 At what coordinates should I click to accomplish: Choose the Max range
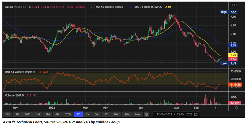point(138,114)
